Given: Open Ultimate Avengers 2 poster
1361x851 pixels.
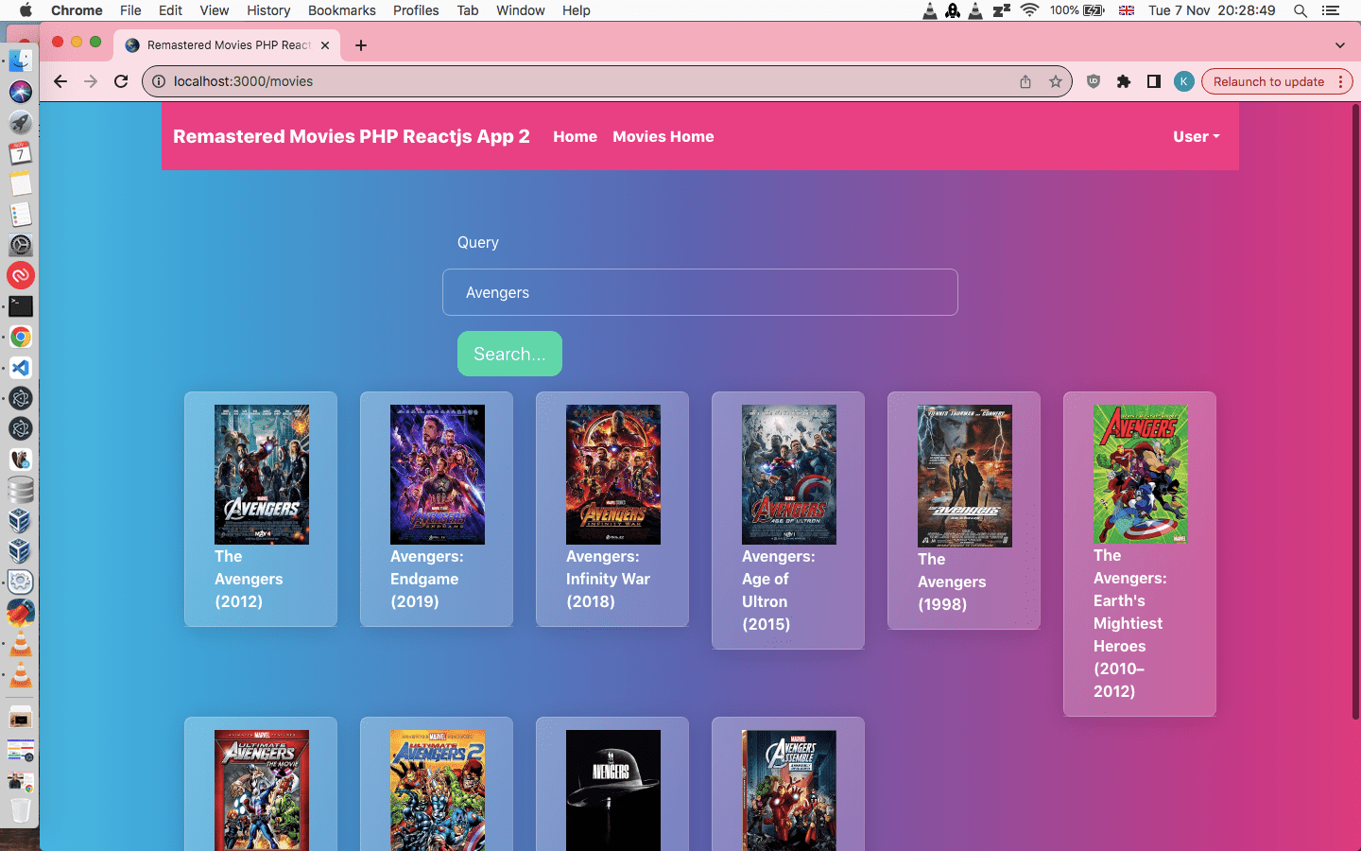Looking at the screenshot, I should (x=438, y=790).
